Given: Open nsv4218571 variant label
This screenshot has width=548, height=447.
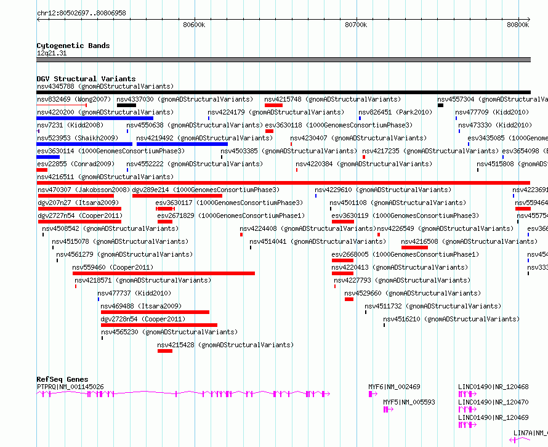Looking at the screenshot, I should click(143, 280).
